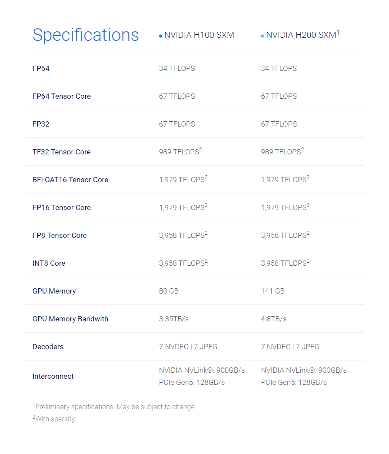Click the With sparsity footnote text
389x454 pixels.
pos(56,419)
